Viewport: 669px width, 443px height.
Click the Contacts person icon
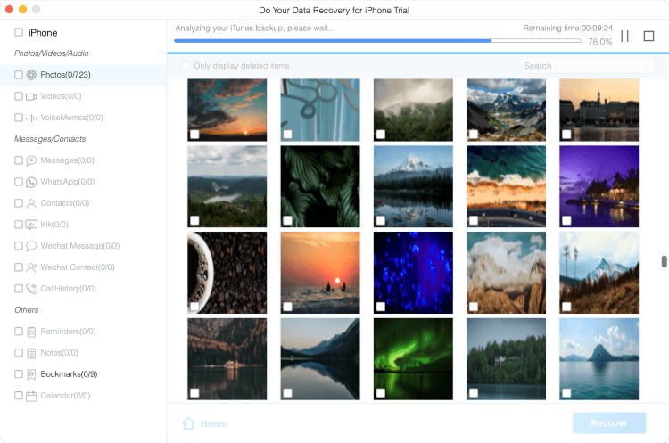(x=31, y=203)
